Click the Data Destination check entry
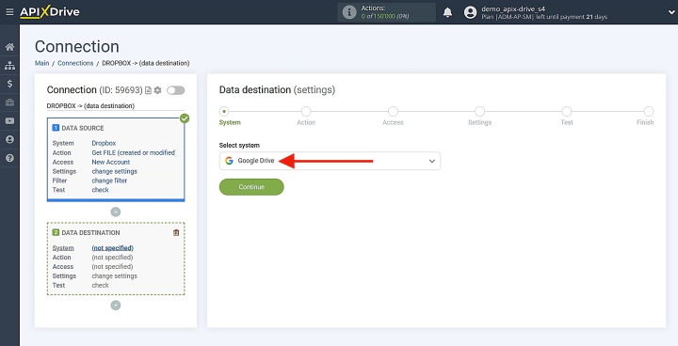This screenshot has width=678, height=346. pos(101,285)
